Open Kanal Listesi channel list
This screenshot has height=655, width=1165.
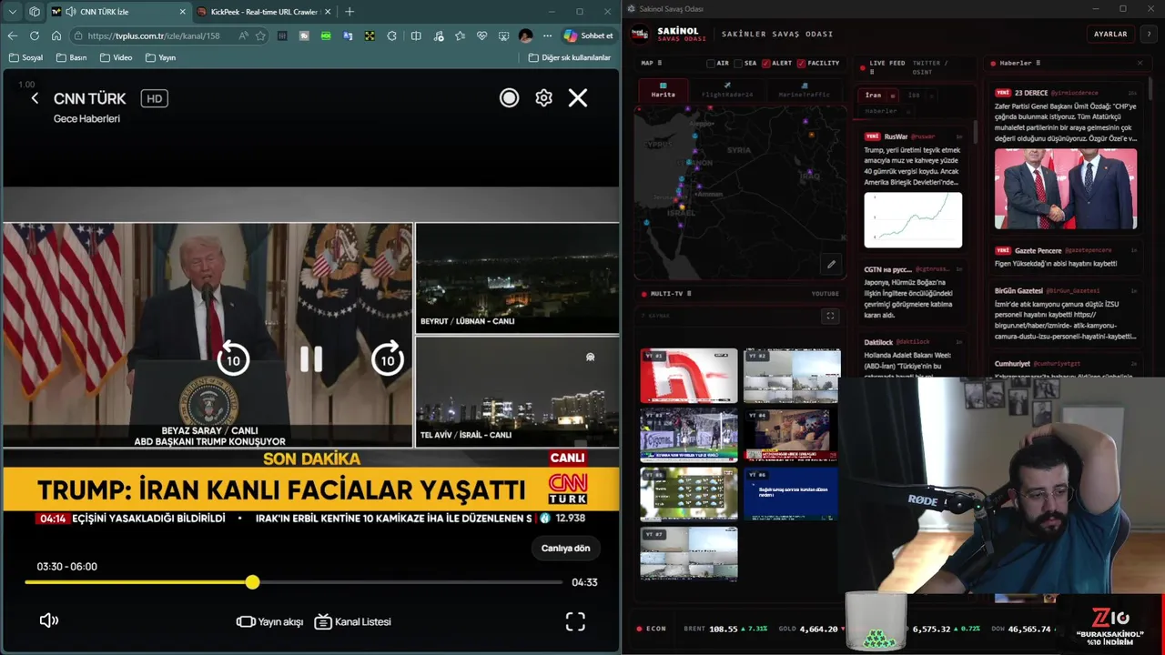(352, 622)
